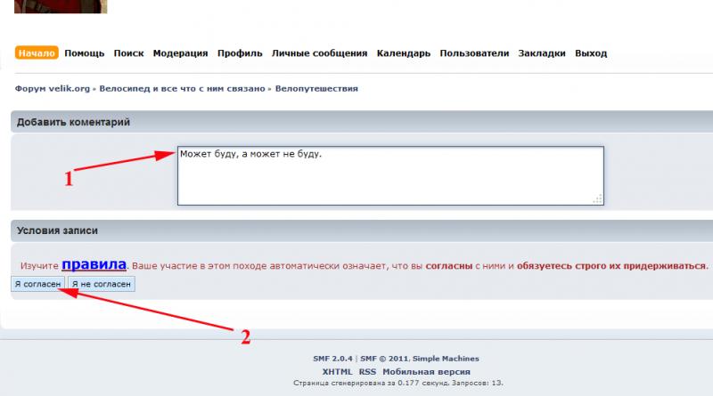Open the Пользователи page
The width and height of the screenshot is (713, 396).
475,53
